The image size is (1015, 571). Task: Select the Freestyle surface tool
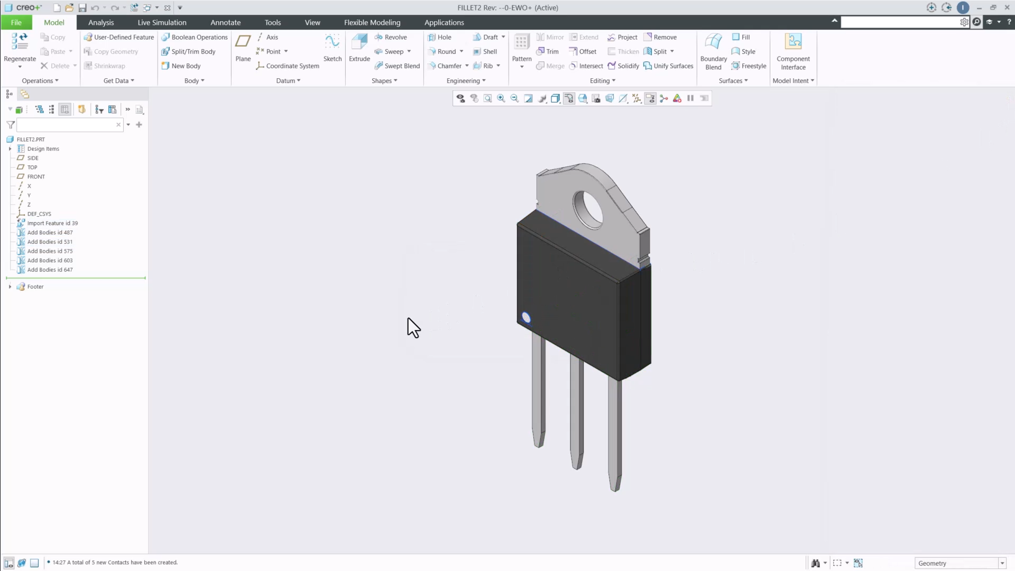[x=749, y=66]
